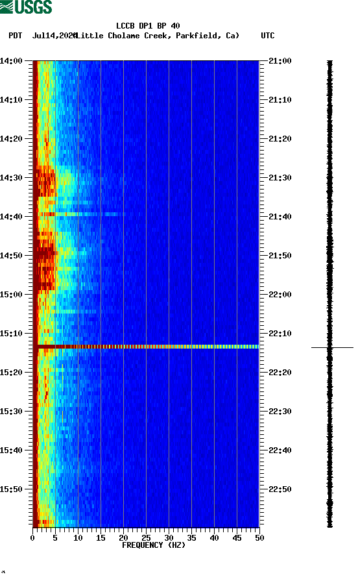Click the 40 Hz frequency tick label

(x=214, y=538)
